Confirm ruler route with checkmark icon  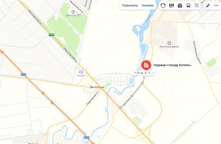(x=153, y=73)
